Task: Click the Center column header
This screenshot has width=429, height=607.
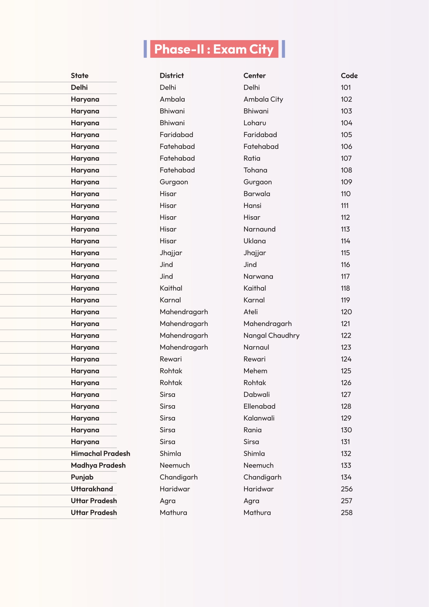Action: point(254,76)
